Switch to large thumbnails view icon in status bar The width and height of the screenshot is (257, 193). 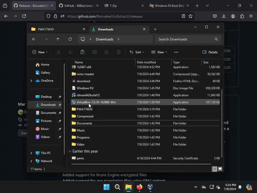click(220, 169)
